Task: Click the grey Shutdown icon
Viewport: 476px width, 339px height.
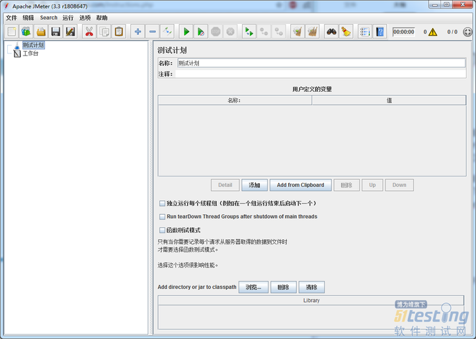Action: click(231, 32)
